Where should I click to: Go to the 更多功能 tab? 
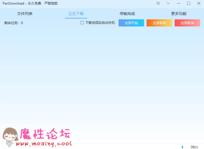click(179, 14)
